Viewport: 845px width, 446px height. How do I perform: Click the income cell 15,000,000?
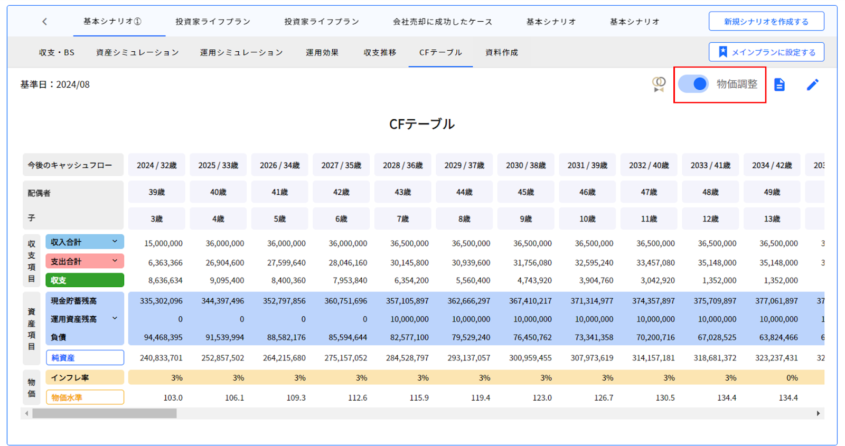163,243
